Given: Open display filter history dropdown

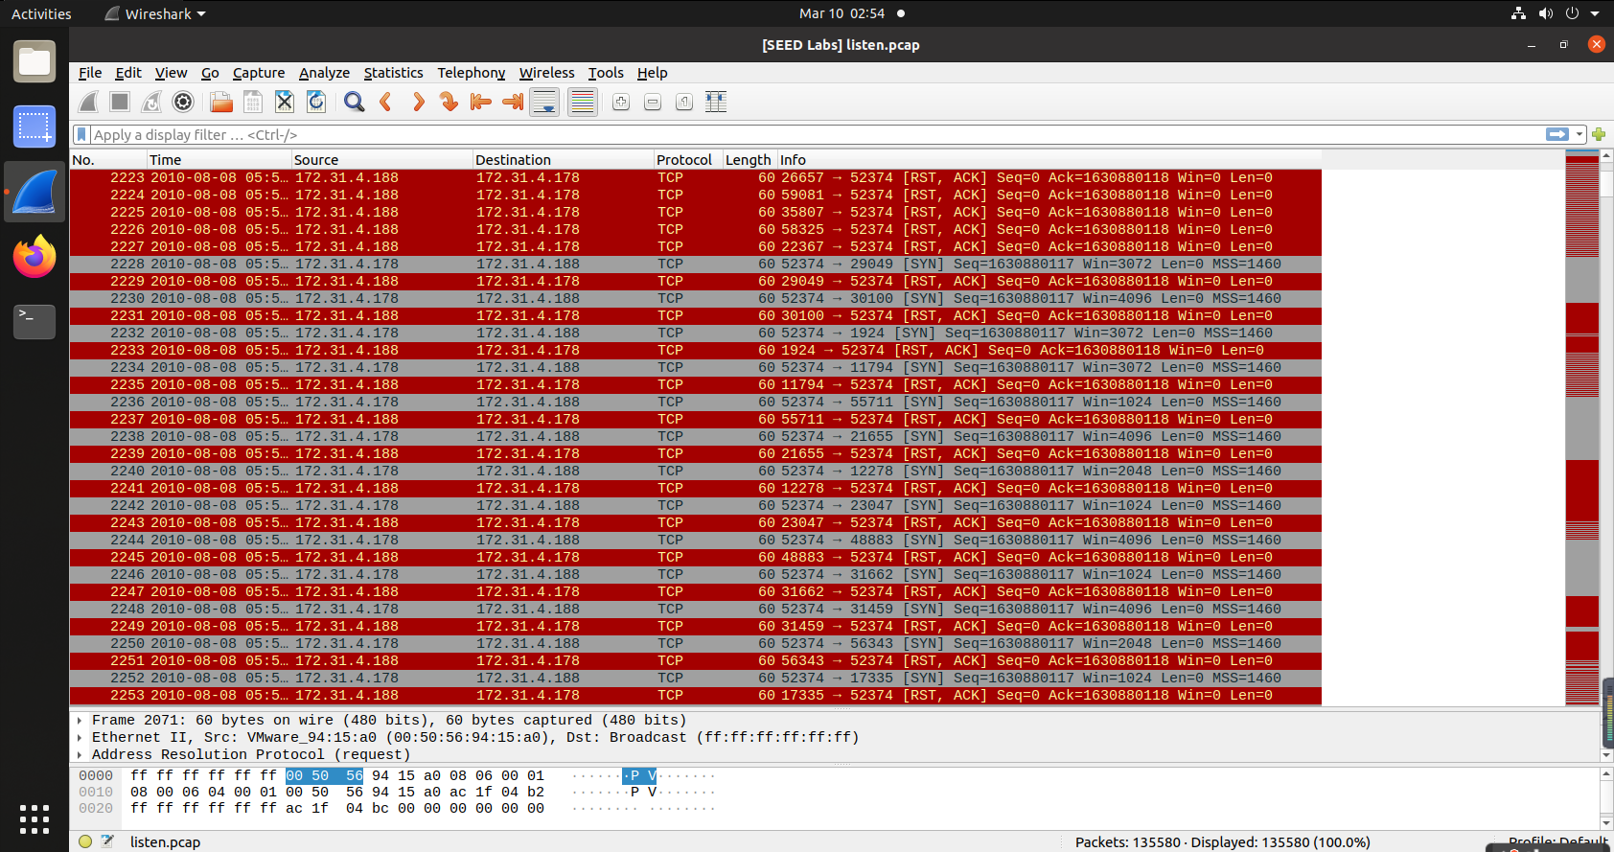Looking at the screenshot, I should 1579,134.
